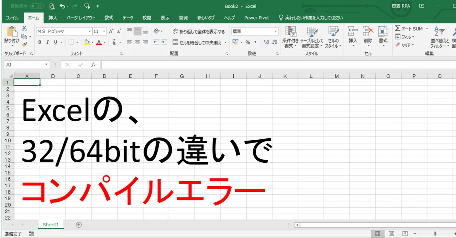
Task: Switch to the 数式 tab
Action: (109, 18)
